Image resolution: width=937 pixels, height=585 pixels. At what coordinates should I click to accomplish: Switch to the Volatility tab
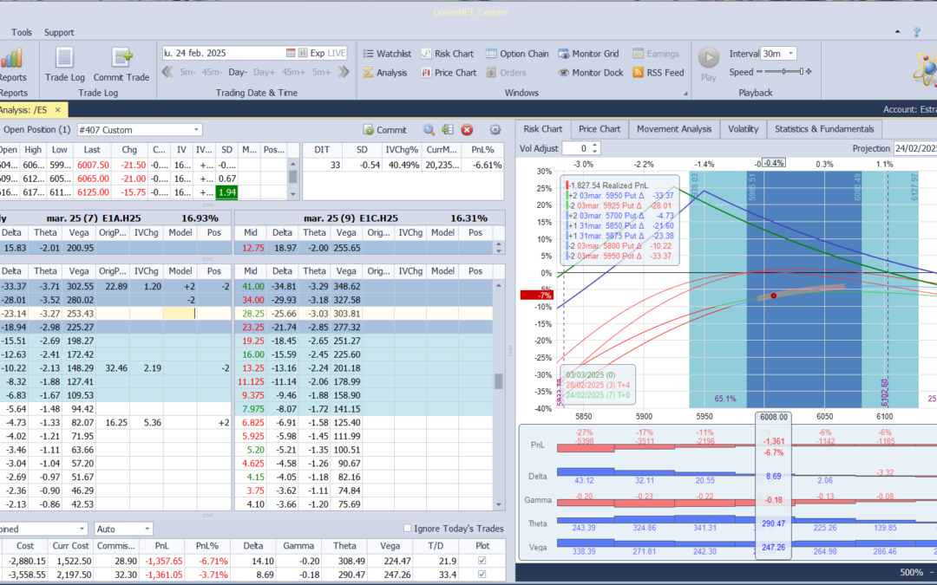tap(743, 129)
